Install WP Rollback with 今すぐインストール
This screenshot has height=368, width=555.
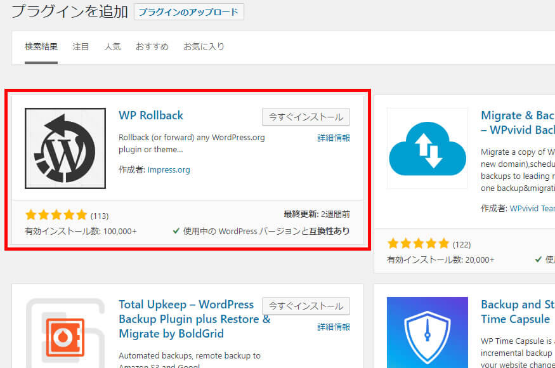click(306, 117)
